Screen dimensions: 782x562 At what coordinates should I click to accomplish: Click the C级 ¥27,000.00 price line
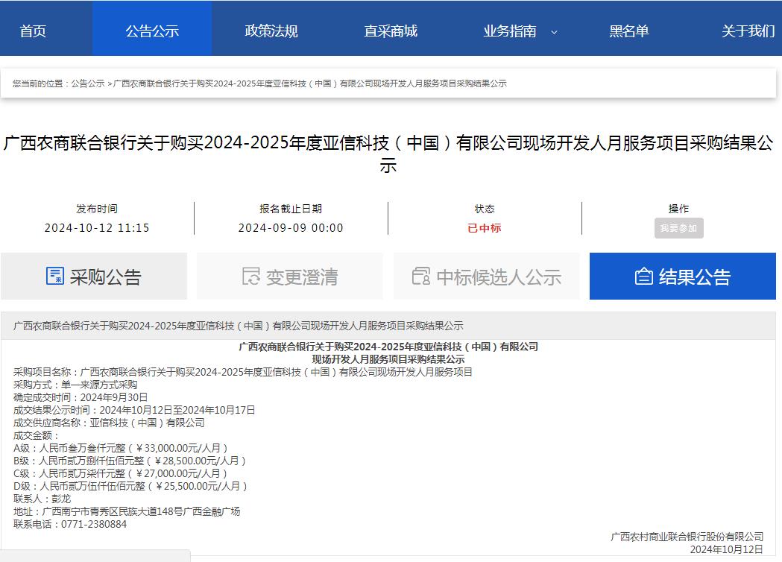point(120,473)
